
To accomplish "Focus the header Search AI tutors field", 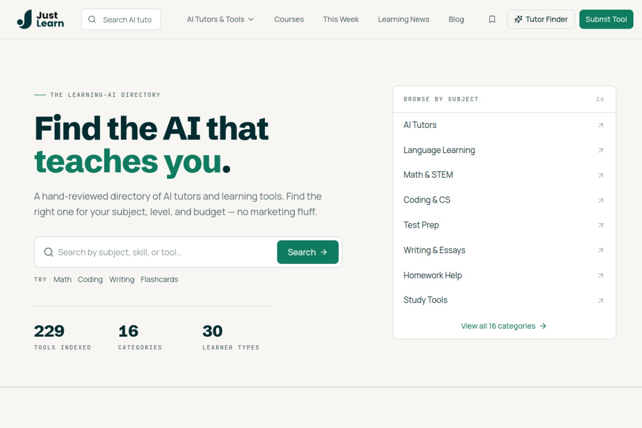I will 121,19.
